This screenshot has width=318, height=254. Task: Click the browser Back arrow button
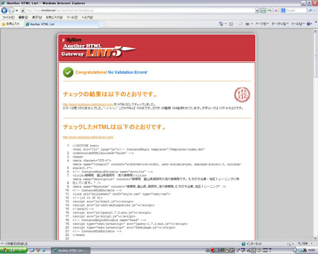(x=4, y=10)
